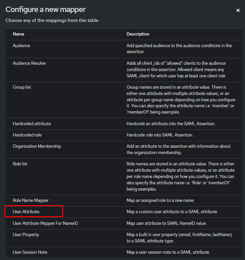Image resolution: width=245 pixels, height=260 pixels.
Task: Choose User Attribute Mapper For NameID
Action: (x=45, y=223)
